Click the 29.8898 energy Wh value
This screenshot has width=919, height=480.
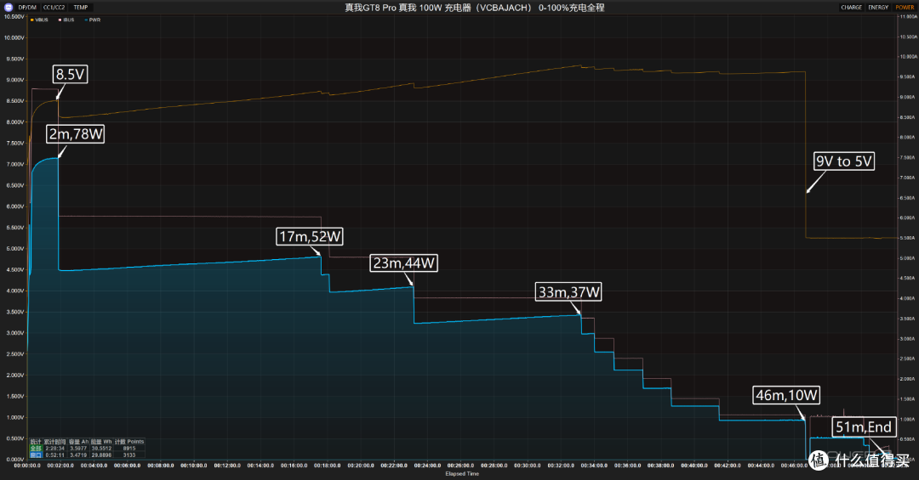point(101,455)
